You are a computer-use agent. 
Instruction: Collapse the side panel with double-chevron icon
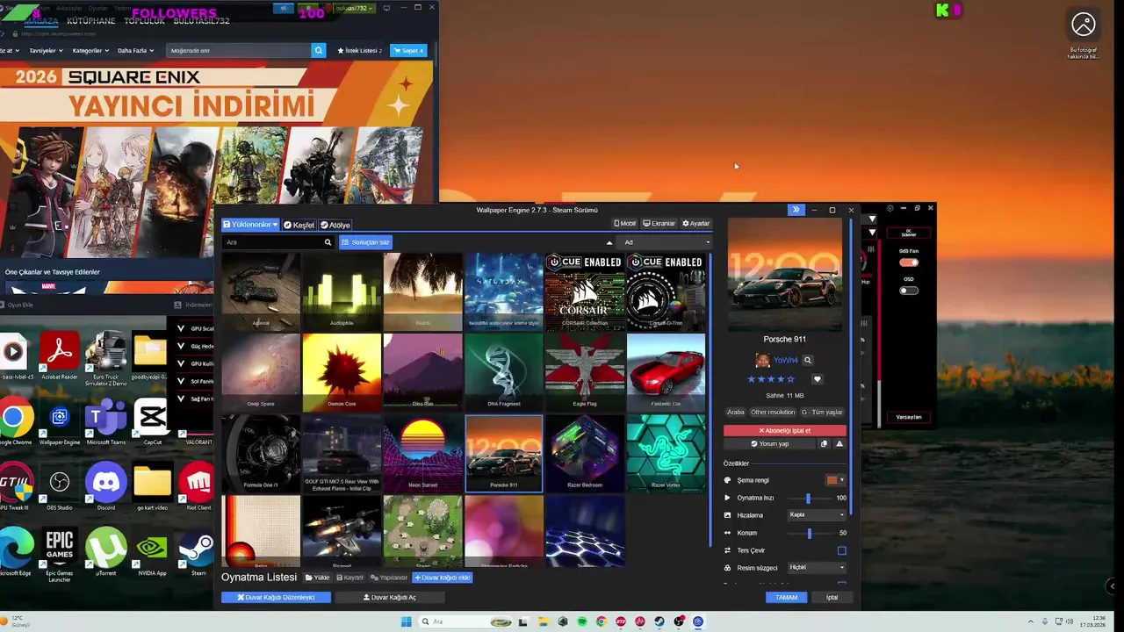click(796, 210)
